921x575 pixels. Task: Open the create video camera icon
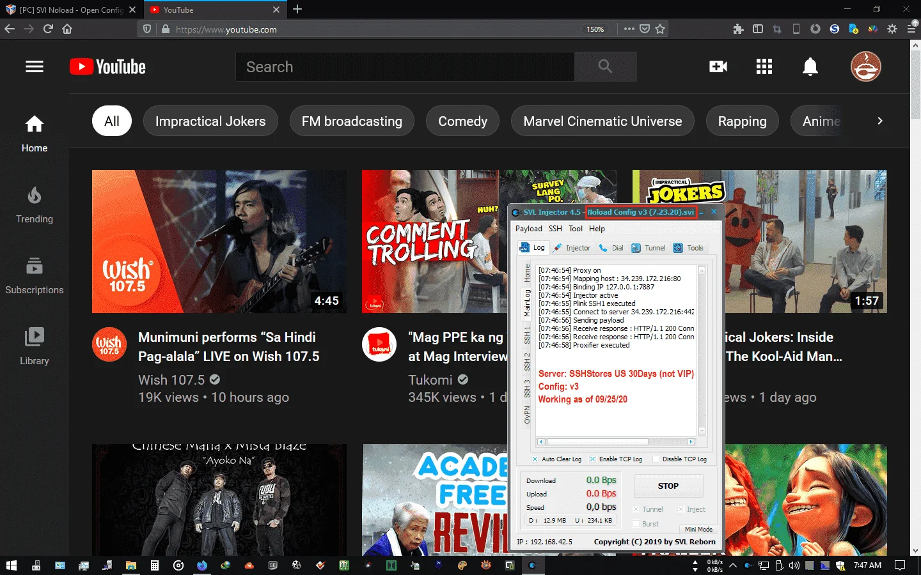pos(718,66)
